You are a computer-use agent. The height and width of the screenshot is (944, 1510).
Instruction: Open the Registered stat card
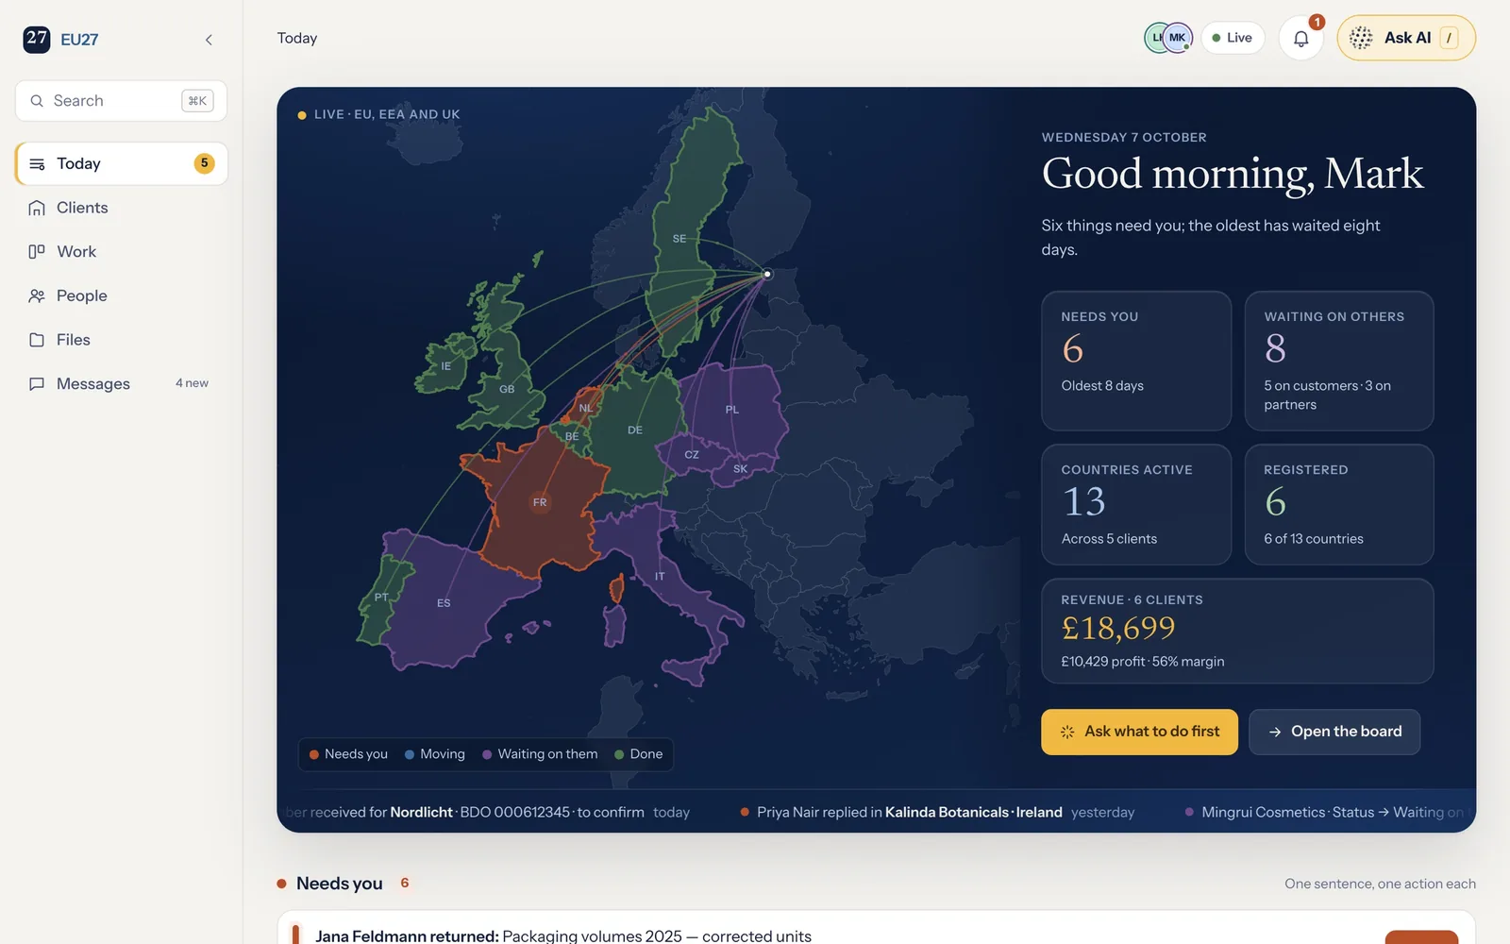[x=1339, y=505]
